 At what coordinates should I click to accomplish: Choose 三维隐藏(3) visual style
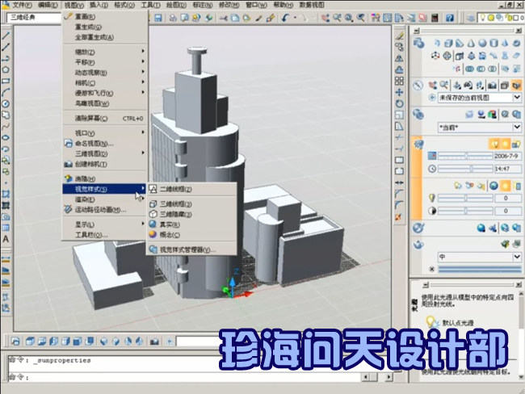(x=191, y=214)
